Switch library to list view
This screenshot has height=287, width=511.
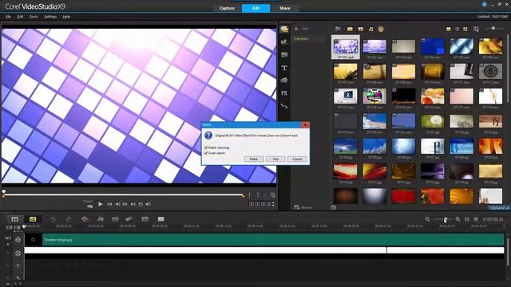[x=457, y=29]
